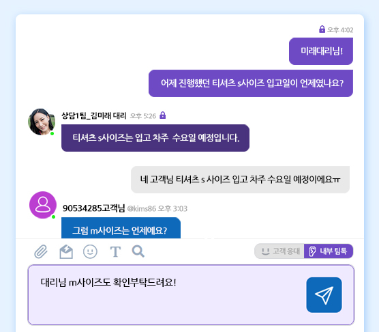Switch to 고객 응대 mode
This screenshot has width=379, height=332.
pyautogui.click(x=279, y=251)
